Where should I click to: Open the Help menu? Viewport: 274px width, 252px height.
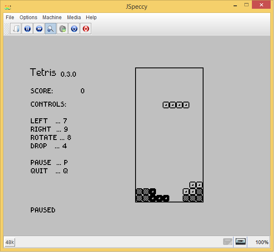point(91,17)
